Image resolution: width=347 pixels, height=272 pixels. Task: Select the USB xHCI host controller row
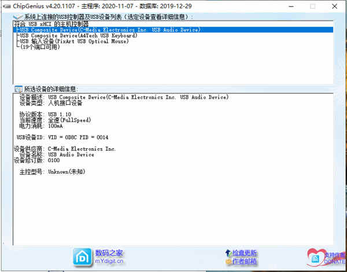pos(173,24)
